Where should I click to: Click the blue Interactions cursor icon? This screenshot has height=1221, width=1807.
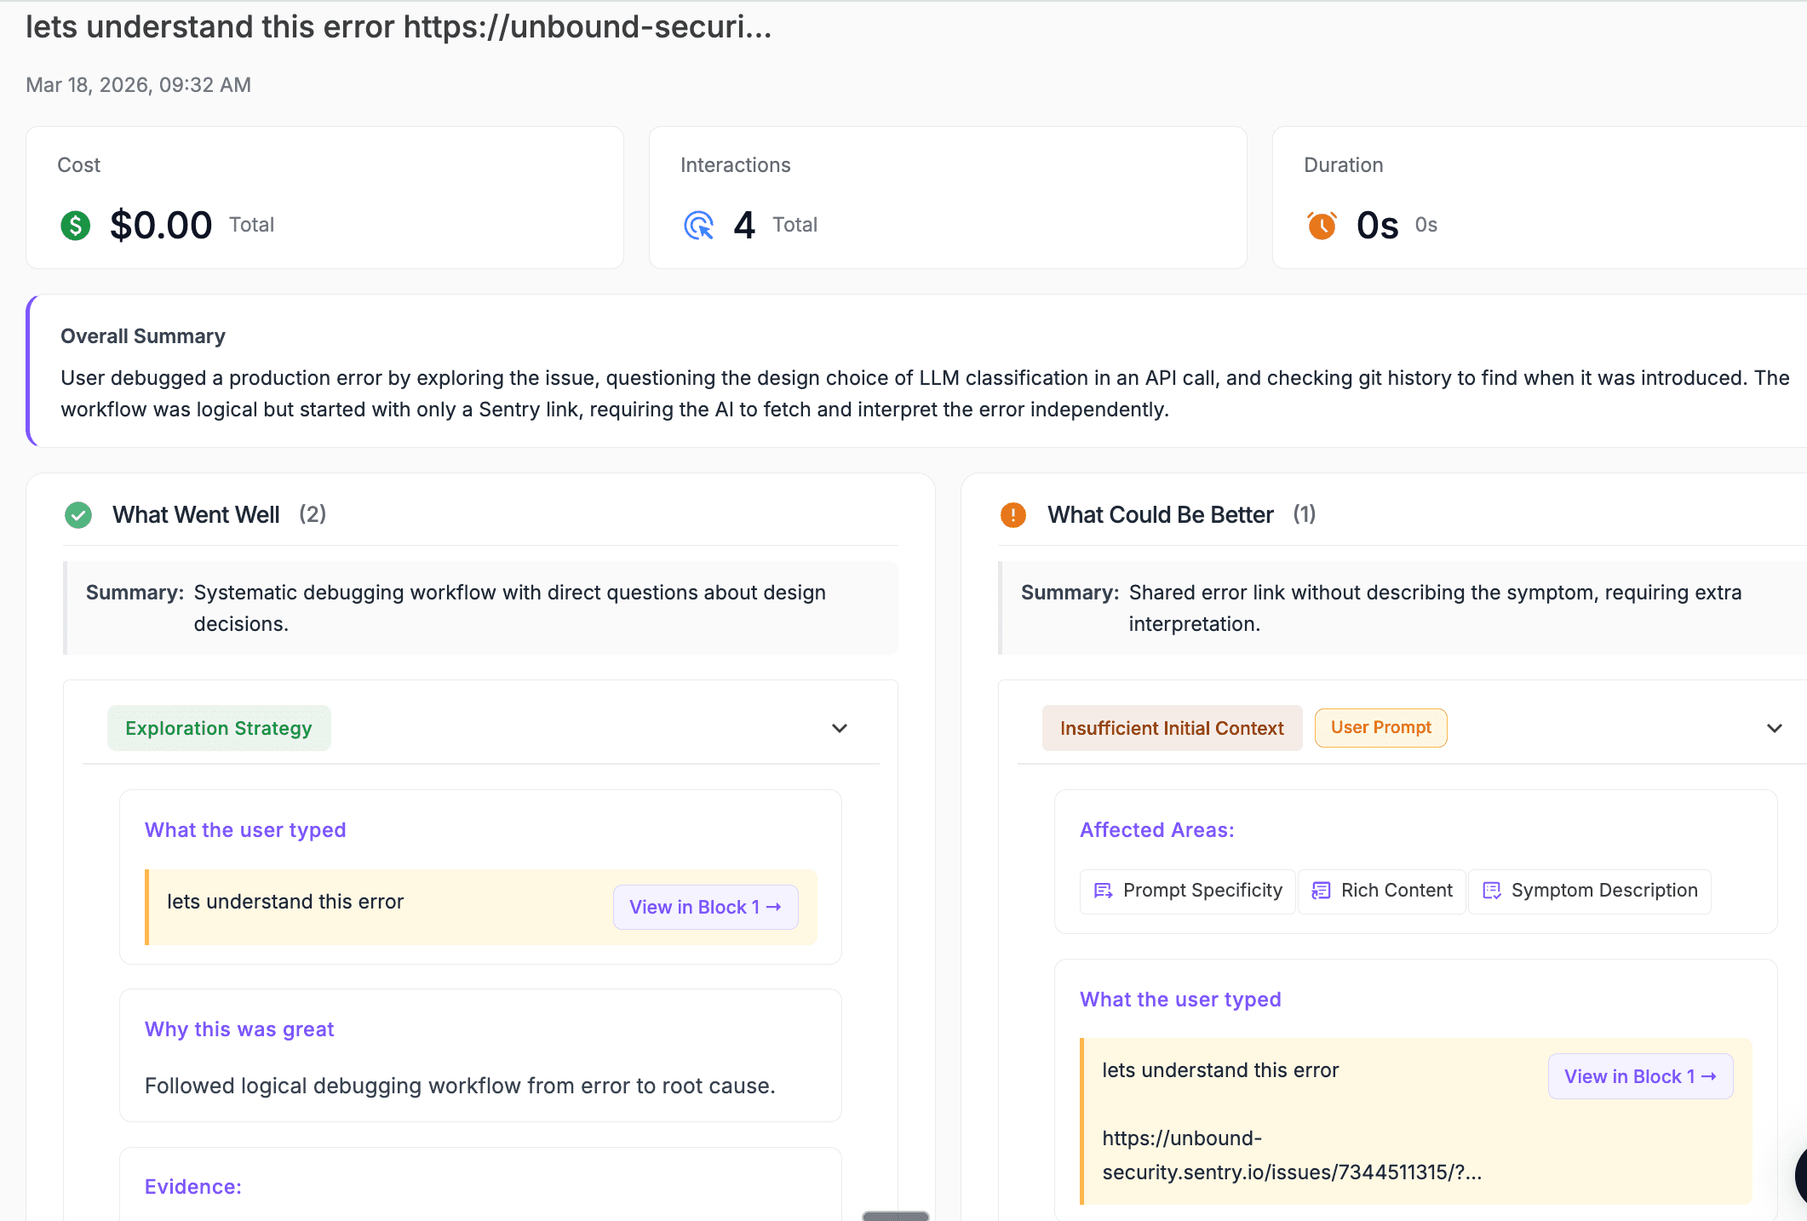click(x=698, y=225)
